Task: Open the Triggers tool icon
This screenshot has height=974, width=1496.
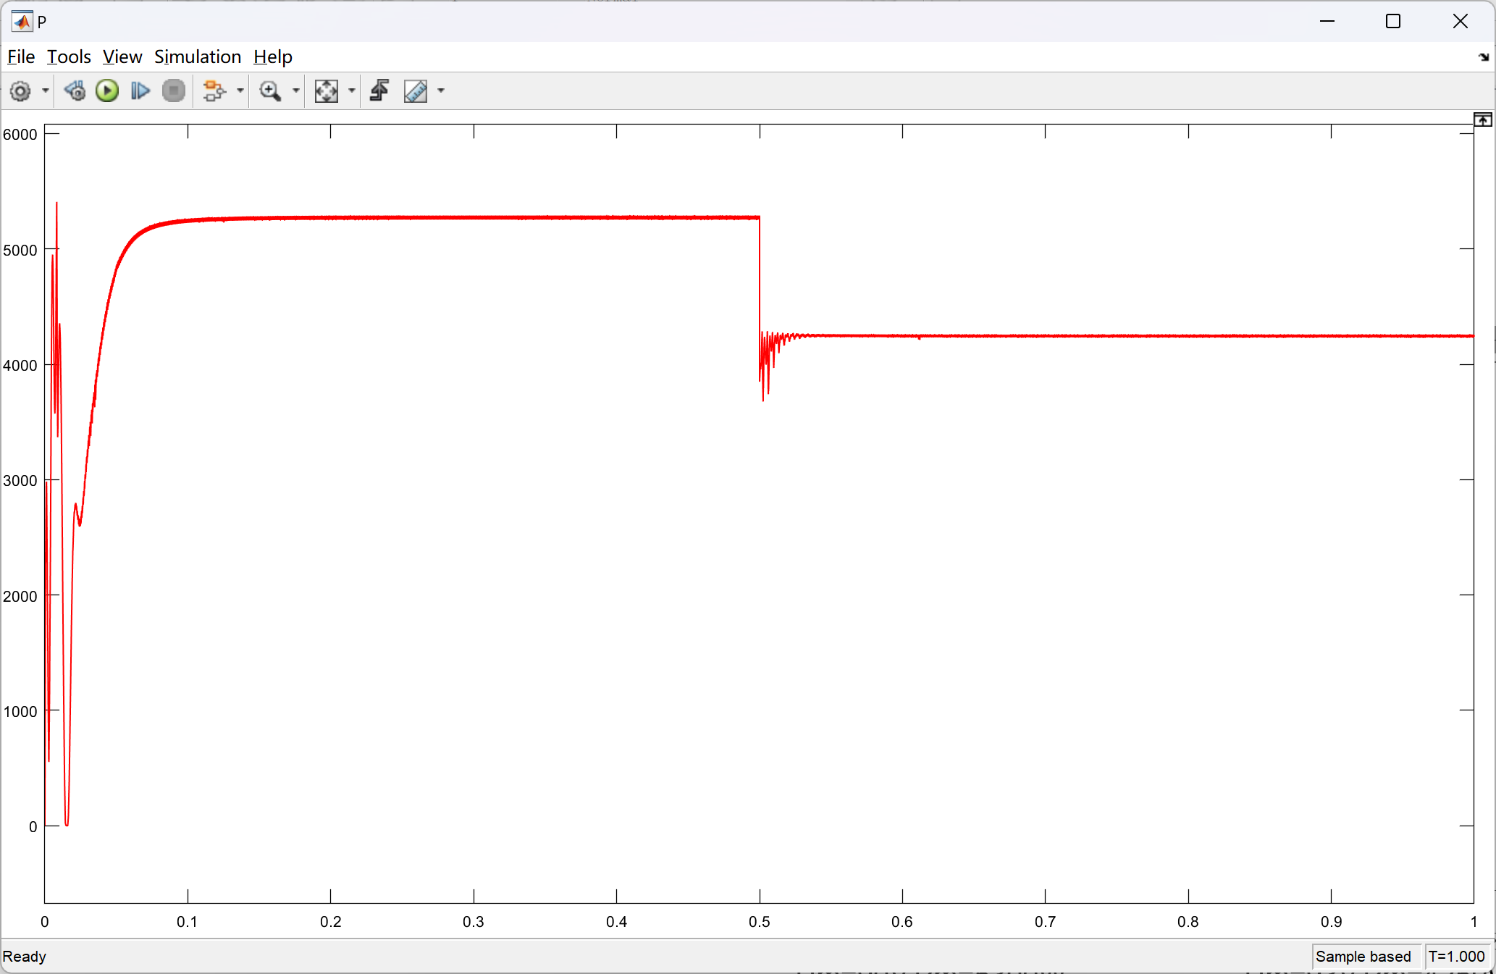Action: [379, 91]
